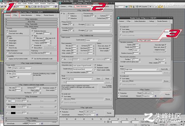Activate the Select Object arrow tool
Image resolution: width=185 pixels, height=126 pixels.
(27, 7)
